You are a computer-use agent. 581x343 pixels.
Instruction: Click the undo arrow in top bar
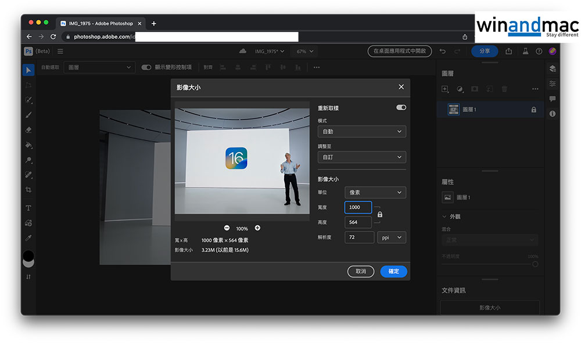tap(443, 51)
